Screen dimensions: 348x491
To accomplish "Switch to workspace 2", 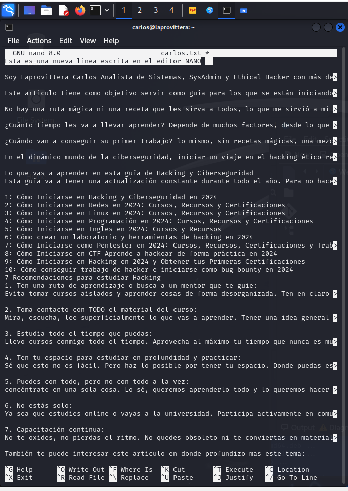I will pyautogui.click(x=139, y=10).
